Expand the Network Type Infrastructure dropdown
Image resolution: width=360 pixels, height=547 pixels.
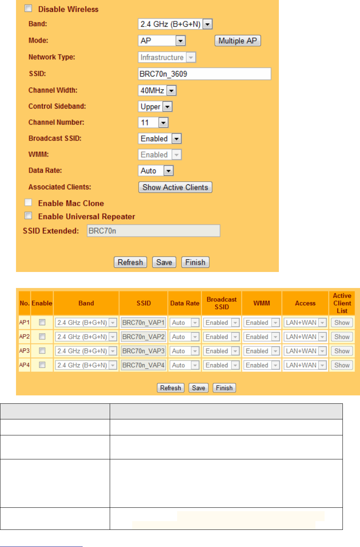point(167,57)
